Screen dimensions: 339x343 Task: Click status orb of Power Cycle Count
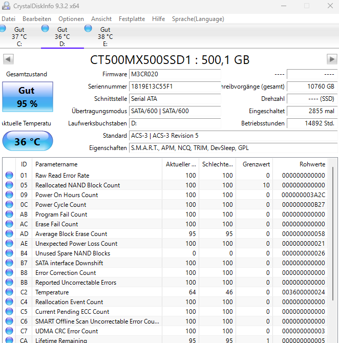(x=9, y=205)
